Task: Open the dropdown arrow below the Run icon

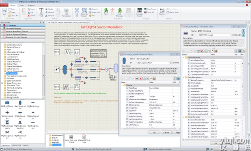Action: 106,16
